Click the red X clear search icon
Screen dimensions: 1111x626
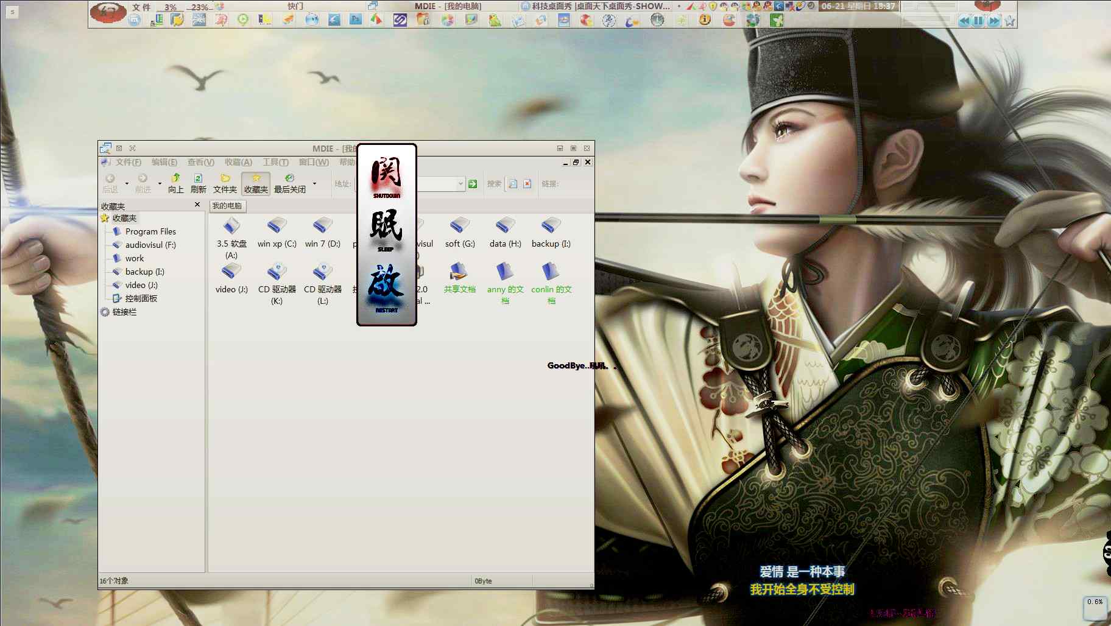[x=527, y=183]
